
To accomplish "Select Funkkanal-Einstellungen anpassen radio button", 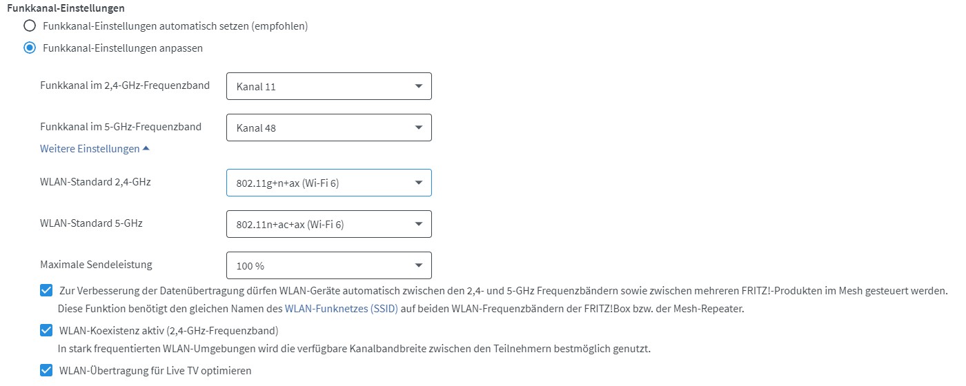I will [x=30, y=48].
